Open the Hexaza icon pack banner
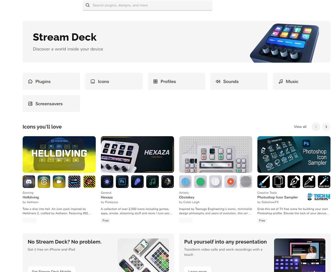The height and width of the screenshot is (272, 335). (x=137, y=154)
